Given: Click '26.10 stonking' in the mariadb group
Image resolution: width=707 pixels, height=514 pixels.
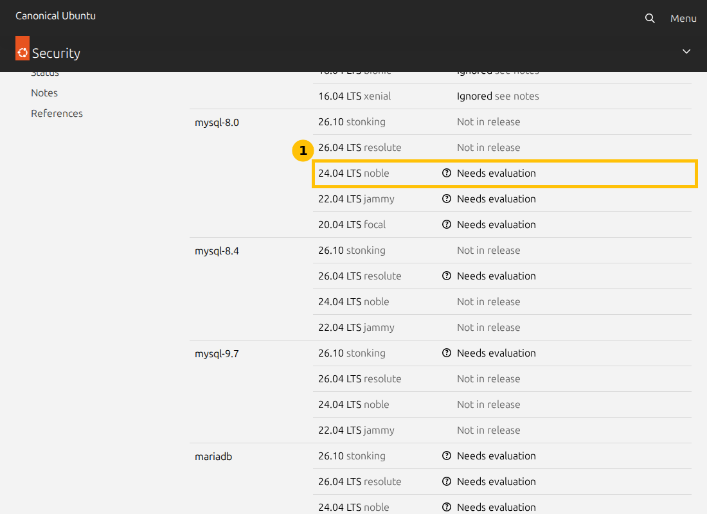Looking at the screenshot, I should (x=352, y=456).
